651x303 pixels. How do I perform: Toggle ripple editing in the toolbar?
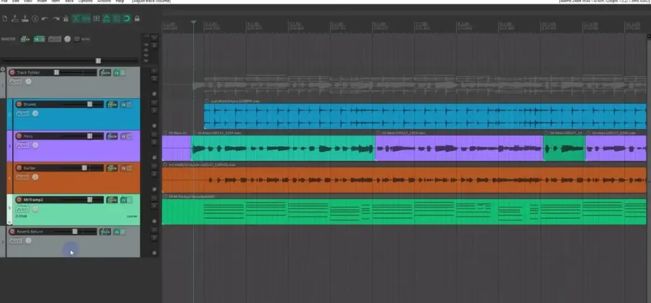click(x=97, y=18)
